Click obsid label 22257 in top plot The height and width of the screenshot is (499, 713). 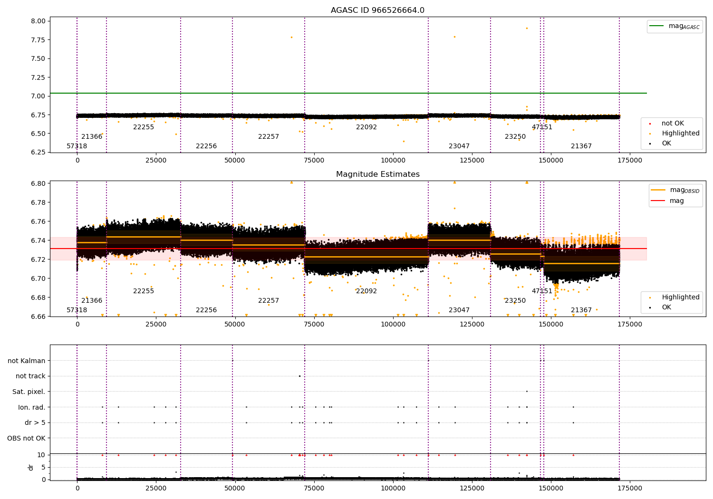[269, 137]
